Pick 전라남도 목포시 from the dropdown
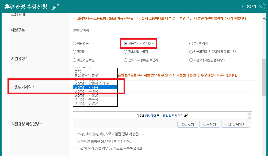Image resolution: width=268 pixels, height=160 pixels. (86, 99)
